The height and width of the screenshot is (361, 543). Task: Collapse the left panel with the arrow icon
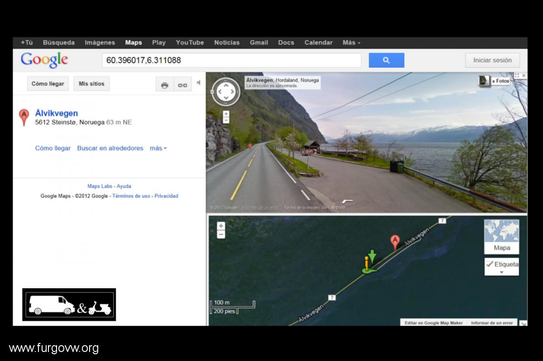[x=198, y=83]
